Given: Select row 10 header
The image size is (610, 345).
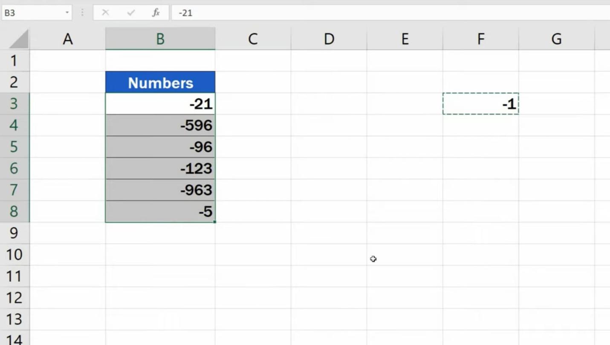Looking at the screenshot, I should [15, 255].
